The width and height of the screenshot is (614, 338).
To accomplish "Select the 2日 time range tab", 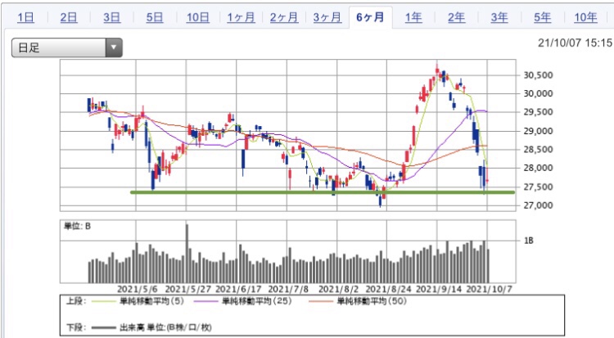I will point(69,18).
